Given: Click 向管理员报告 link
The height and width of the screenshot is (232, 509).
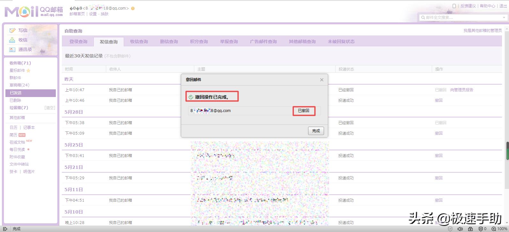Looking at the screenshot, I should click(461, 90).
